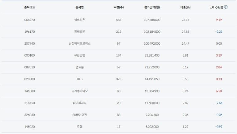Image resolution: width=237 pixels, height=134 pixels.
Task: Click stock code 000100
Action: (29, 55)
